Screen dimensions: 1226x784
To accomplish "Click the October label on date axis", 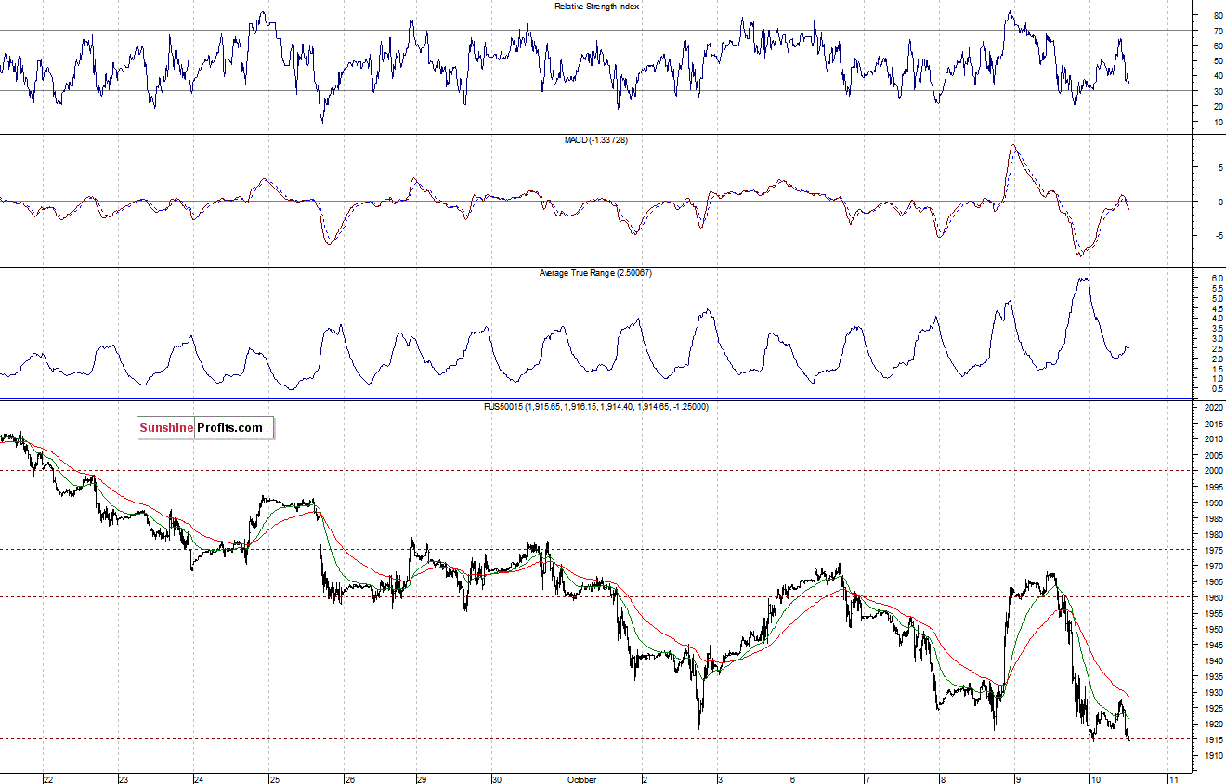I will click(x=581, y=778).
